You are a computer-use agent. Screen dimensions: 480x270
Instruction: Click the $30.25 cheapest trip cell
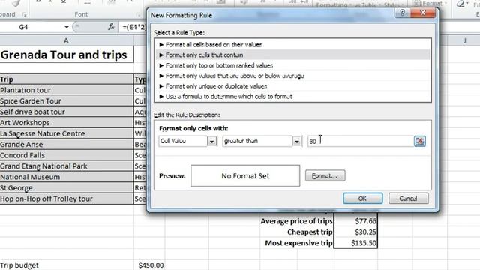pos(355,232)
